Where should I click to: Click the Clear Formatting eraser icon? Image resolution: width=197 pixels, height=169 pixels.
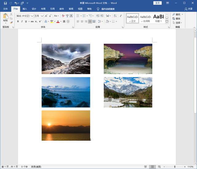pyautogui.click(x=63, y=16)
